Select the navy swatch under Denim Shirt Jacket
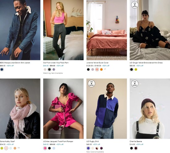 tap(2, 70)
